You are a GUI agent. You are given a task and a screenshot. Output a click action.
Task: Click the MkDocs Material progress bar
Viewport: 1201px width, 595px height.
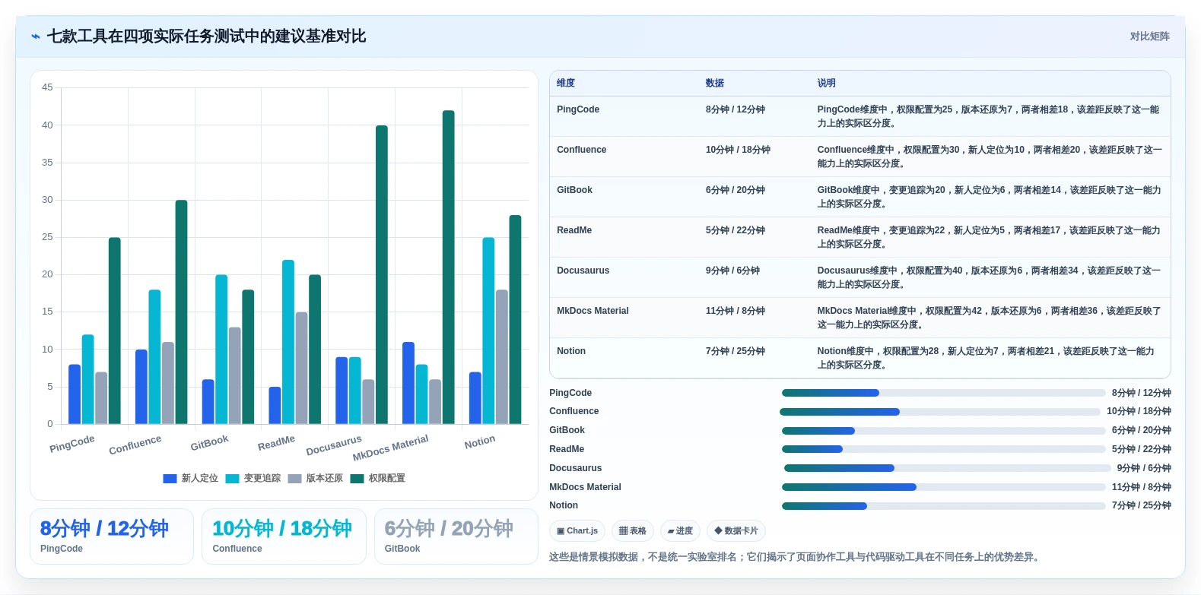944,487
